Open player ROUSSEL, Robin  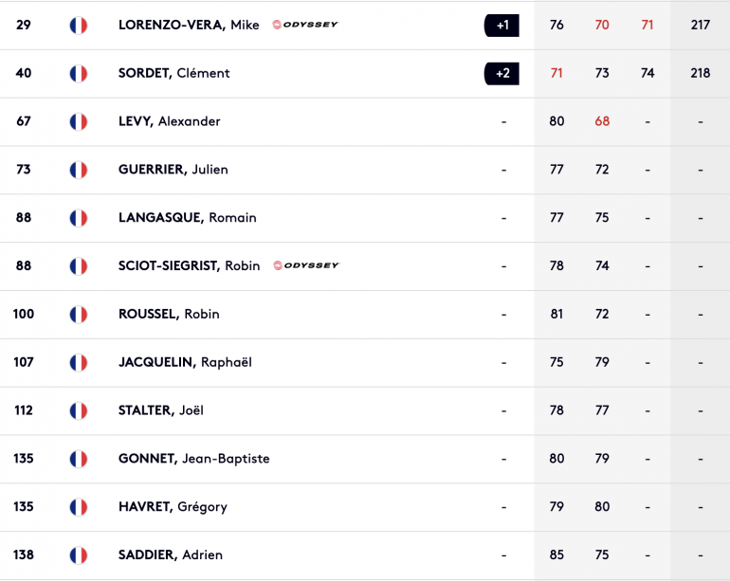point(169,314)
